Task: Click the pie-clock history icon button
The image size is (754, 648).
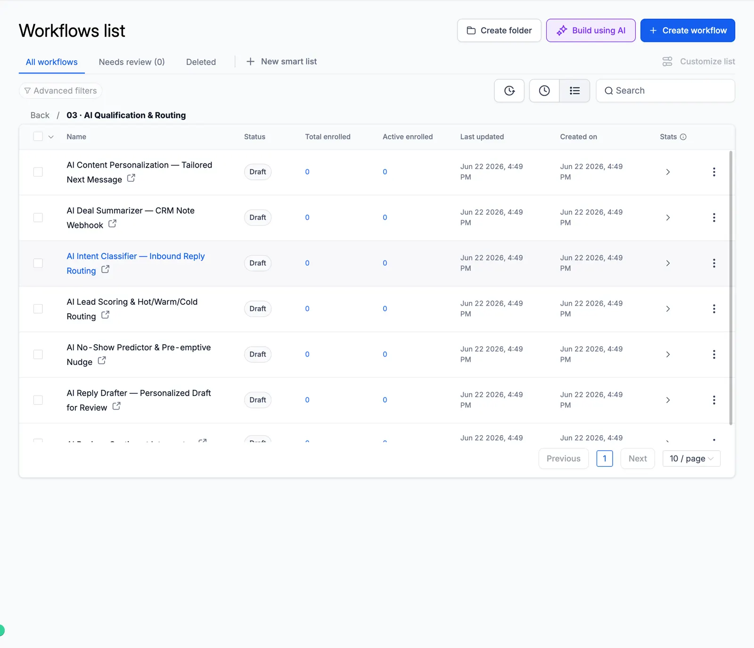Action: click(x=509, y=91)
